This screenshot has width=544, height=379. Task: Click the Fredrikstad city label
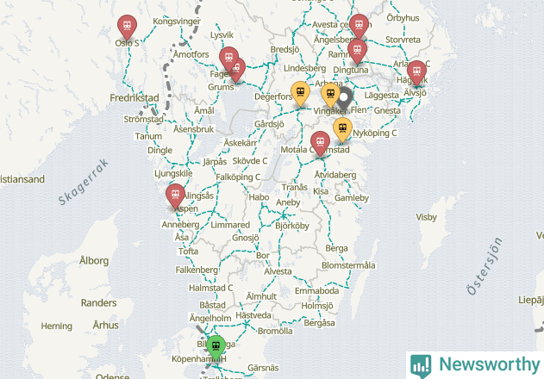(x=134, y=98)
